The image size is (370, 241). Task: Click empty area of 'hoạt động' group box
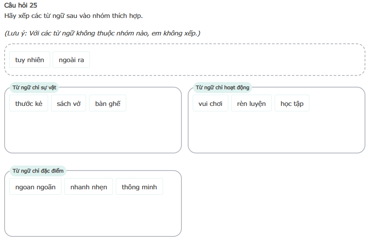(x=276, y=133)
